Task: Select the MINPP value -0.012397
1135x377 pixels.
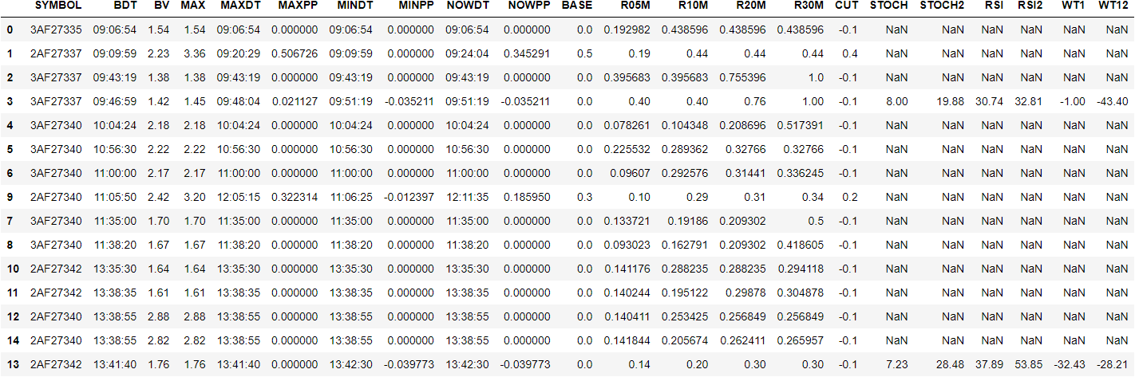Action: [x=411, y=197]
